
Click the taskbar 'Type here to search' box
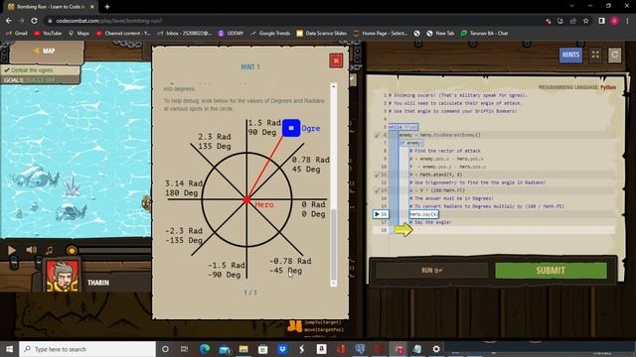point(87,349)
